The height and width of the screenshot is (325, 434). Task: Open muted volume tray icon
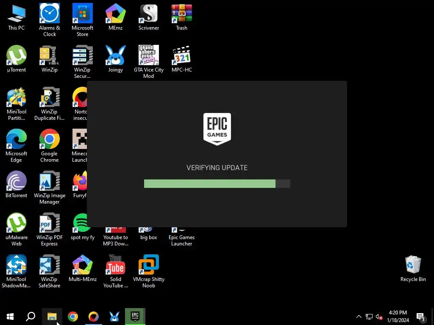pos(379,317)
